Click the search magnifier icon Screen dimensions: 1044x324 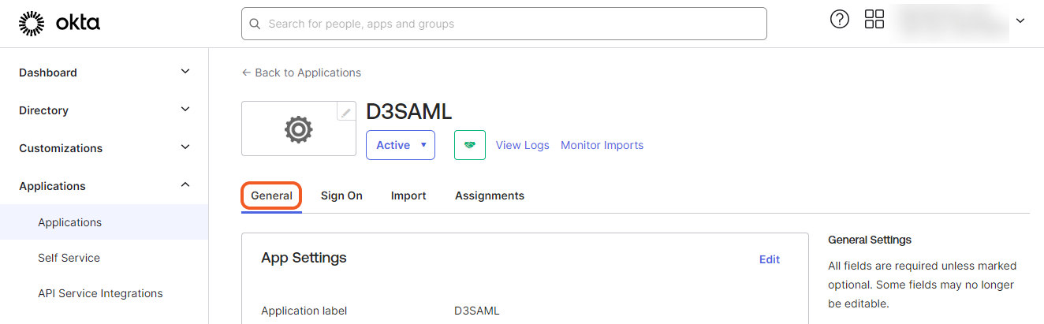point(255,24)
